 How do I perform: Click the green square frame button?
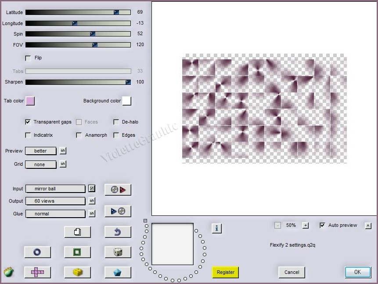click(77, 252)
